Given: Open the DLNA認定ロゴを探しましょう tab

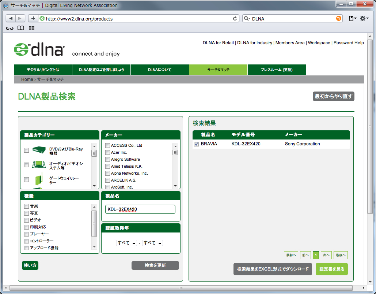Looking at the screenshot, I should tap(102, 70).
